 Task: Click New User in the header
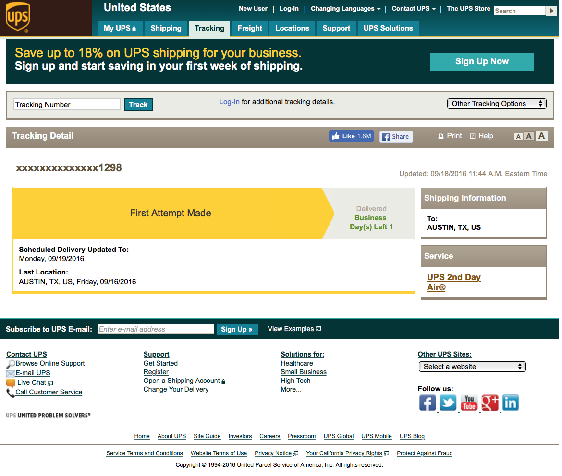click(x=253, y=9)
